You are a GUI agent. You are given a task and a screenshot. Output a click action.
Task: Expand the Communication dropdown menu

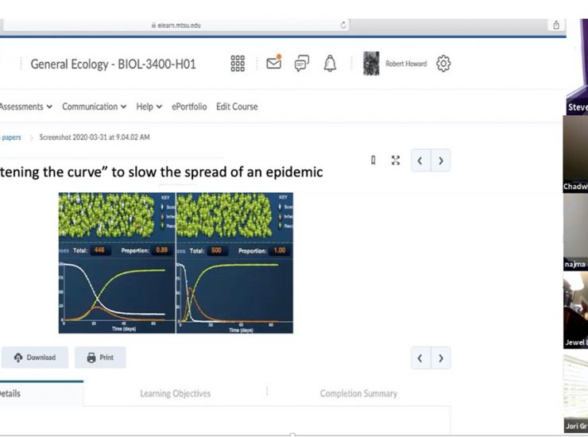click(95, 106)
